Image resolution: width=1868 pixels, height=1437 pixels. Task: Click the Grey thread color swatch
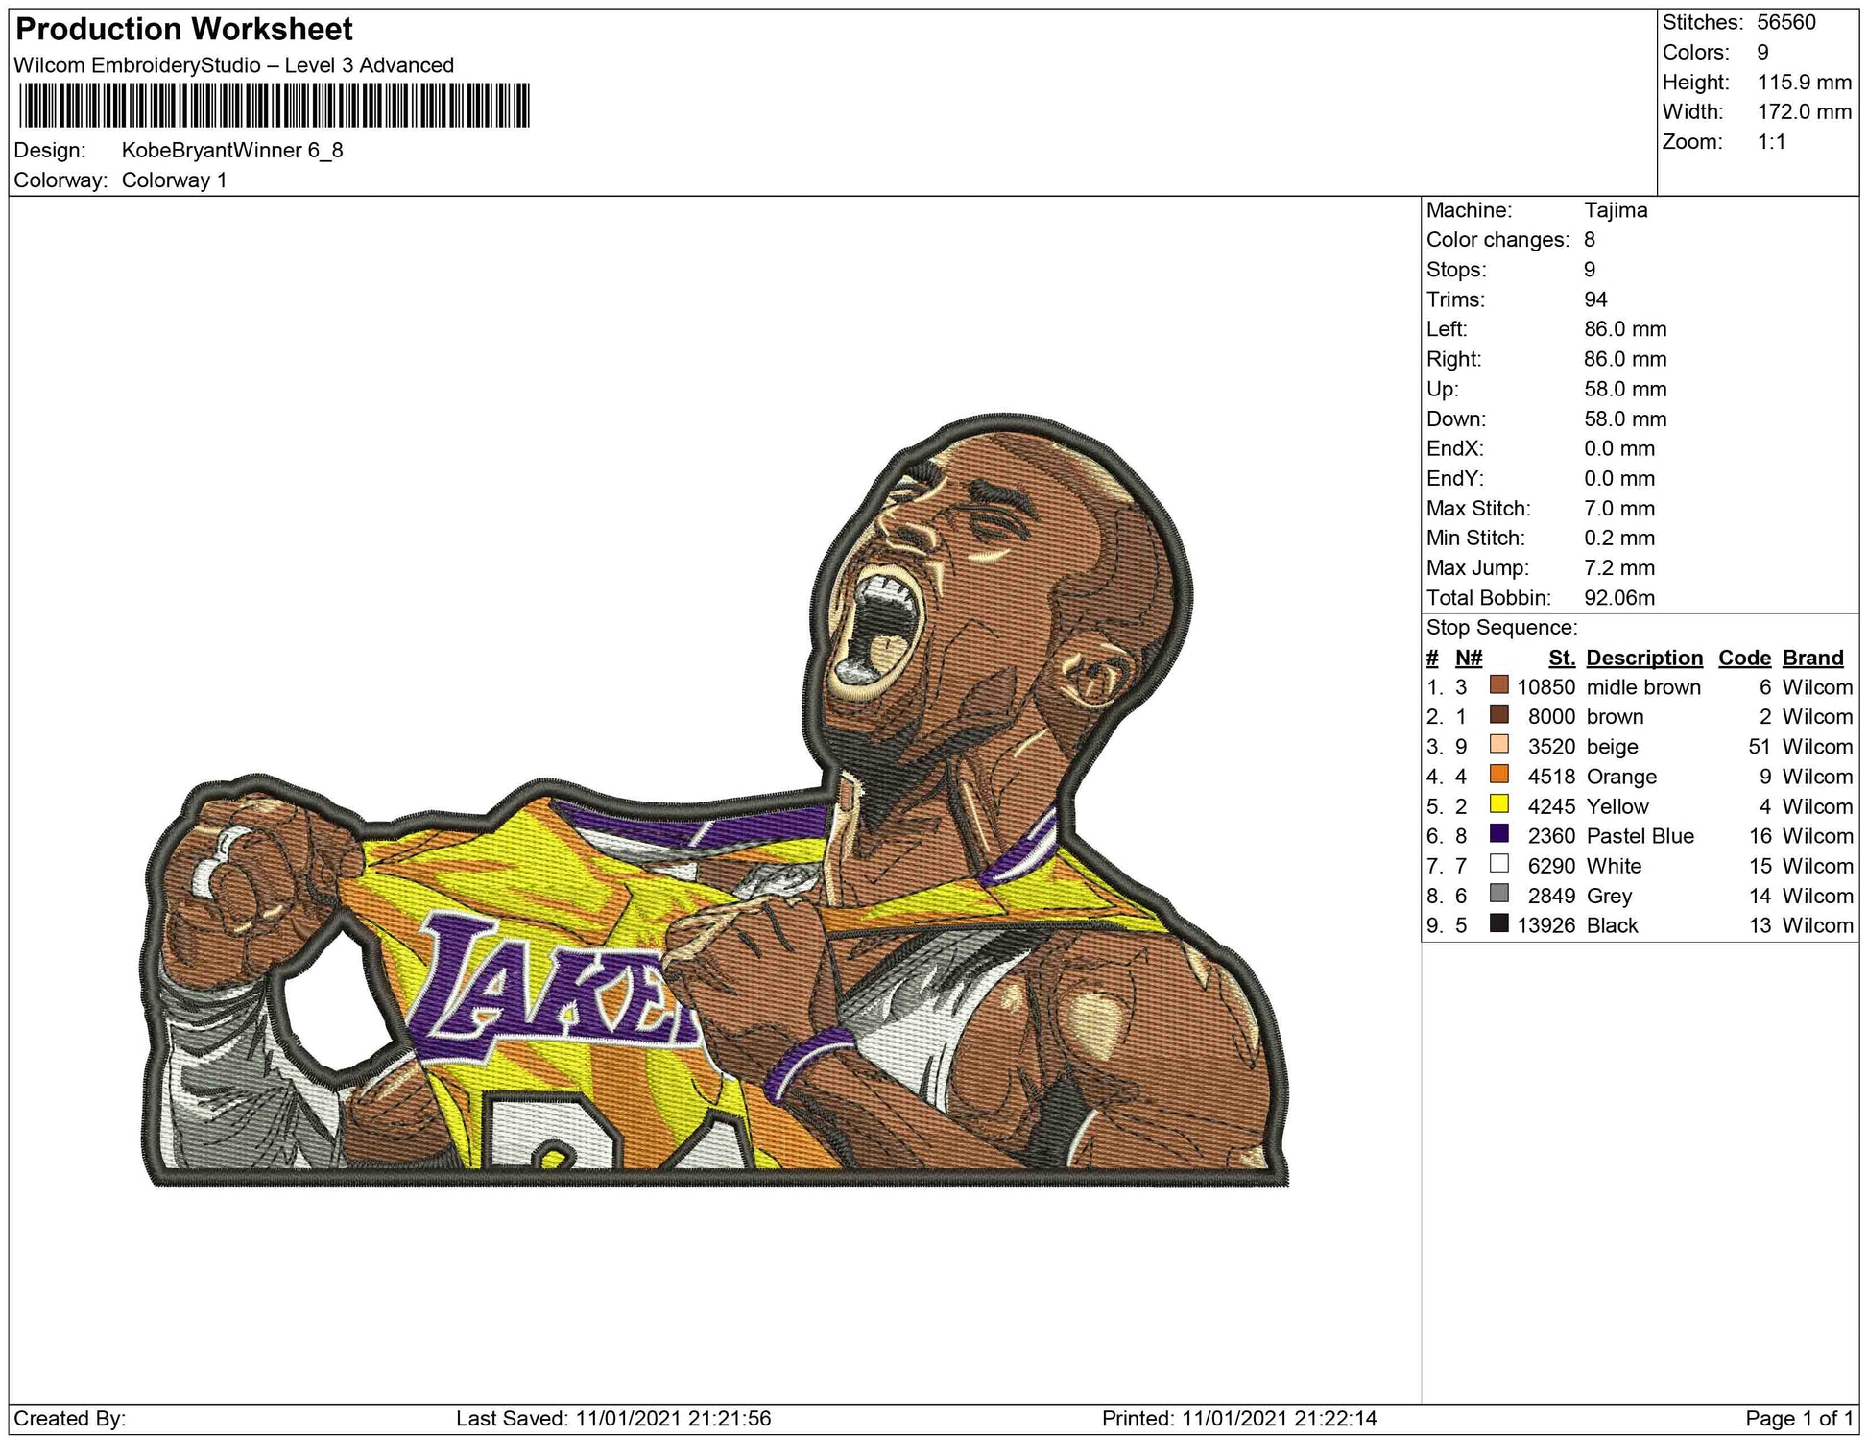[1498, 893]
